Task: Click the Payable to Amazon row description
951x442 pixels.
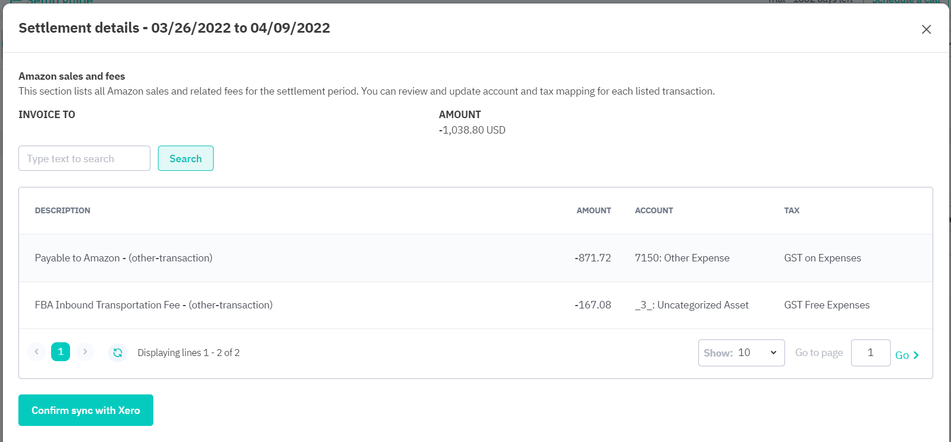Action: 123,258
